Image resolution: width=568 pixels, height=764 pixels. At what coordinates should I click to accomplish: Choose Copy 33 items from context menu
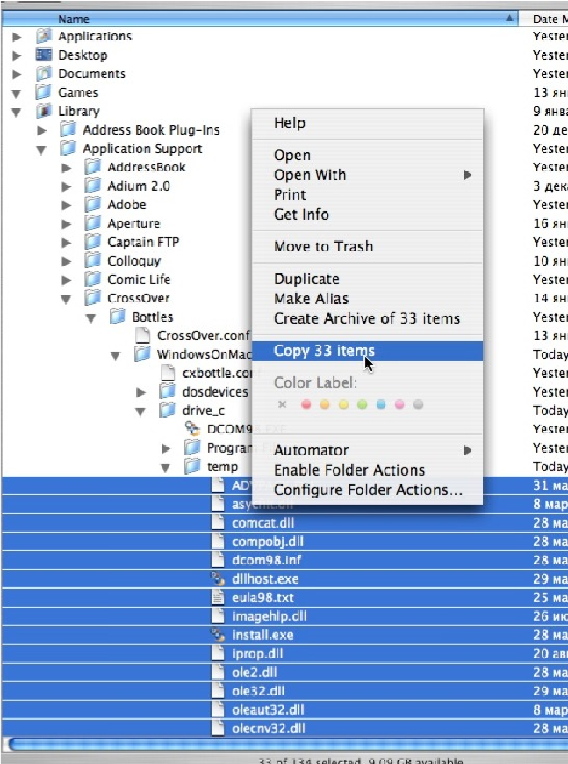pyautogui.click(x=324, y=351)
